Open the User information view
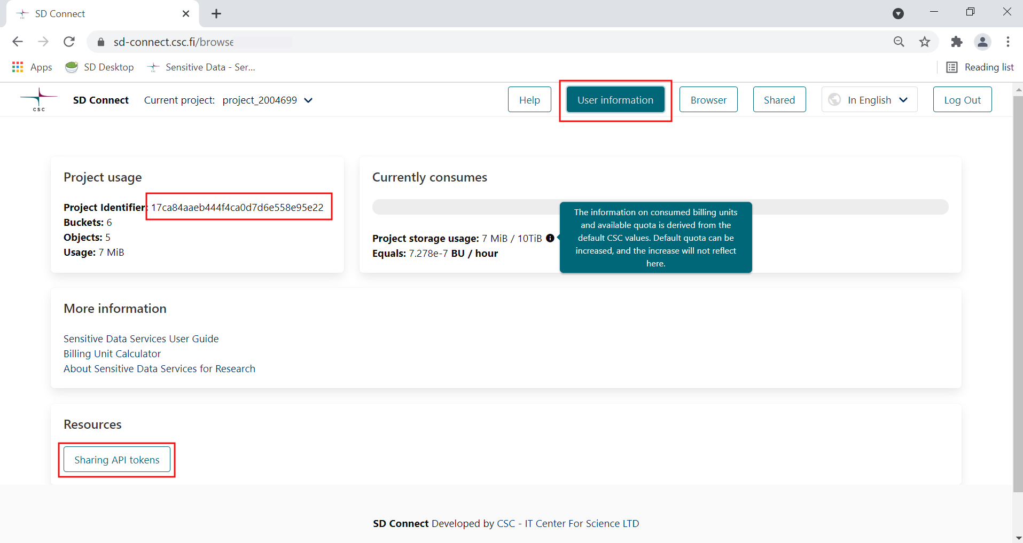1023x543 pixels. pyautogui.click(x=615, y=100)
